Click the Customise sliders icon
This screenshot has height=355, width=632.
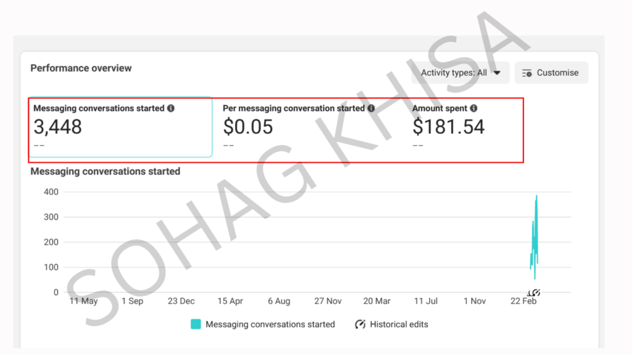coord(526,73)
